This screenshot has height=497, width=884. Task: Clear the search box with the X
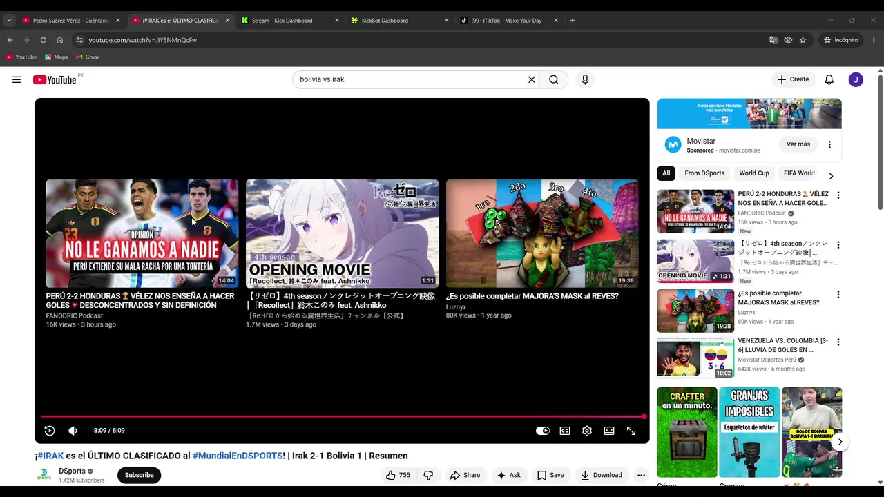(x=532, y=79)
